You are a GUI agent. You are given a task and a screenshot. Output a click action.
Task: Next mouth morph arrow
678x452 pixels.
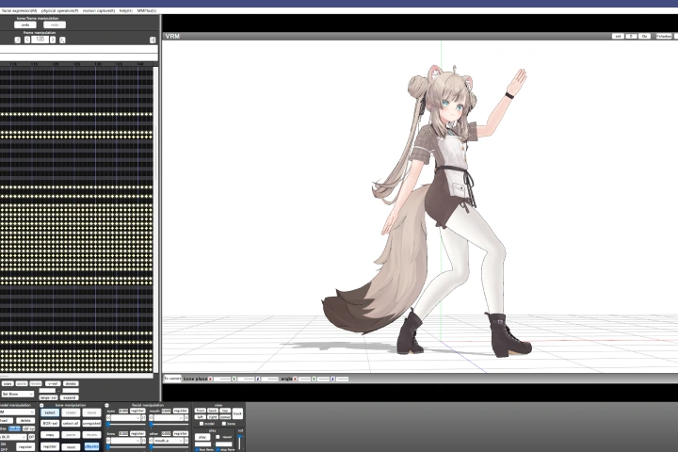click(186, 418)
